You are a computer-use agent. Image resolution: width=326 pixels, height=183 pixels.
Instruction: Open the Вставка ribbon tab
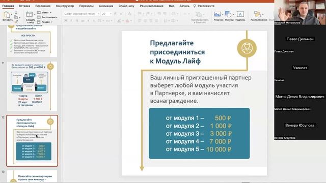[x=24, y=6]
